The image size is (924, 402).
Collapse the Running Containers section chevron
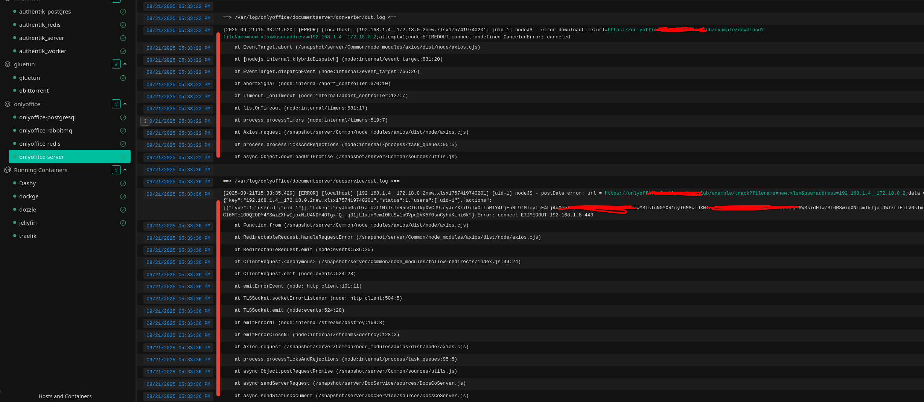click(125, 170)
